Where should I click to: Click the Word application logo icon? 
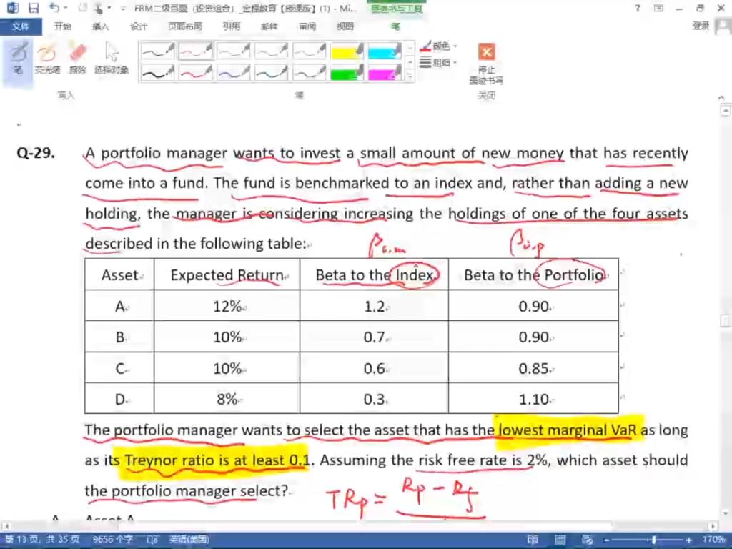[12, 8]
